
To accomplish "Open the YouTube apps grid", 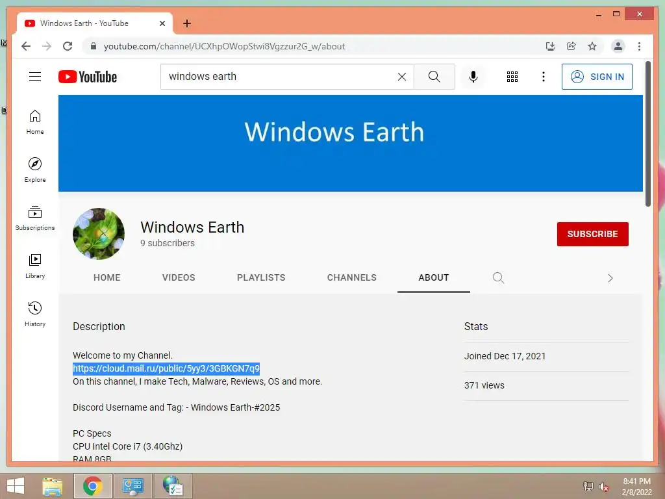I will 512,77.
